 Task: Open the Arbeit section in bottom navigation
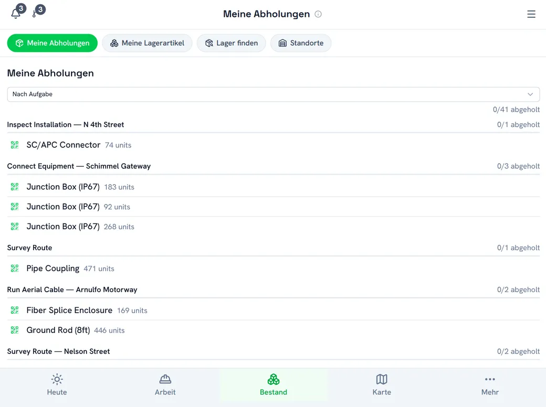(165, 385)
